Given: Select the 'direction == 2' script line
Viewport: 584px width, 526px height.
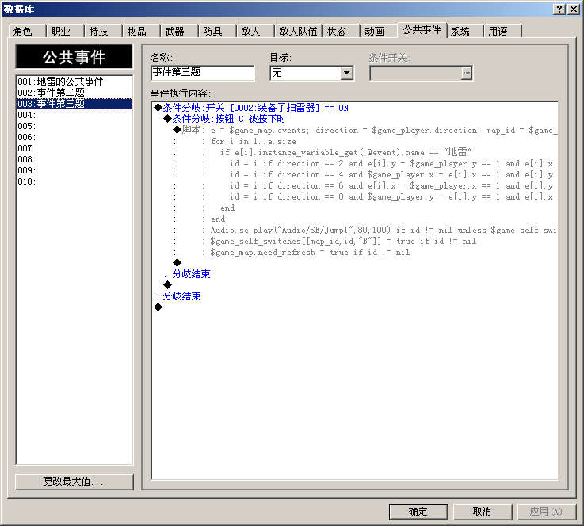Looking at the screenshot, I should point(355,163).
